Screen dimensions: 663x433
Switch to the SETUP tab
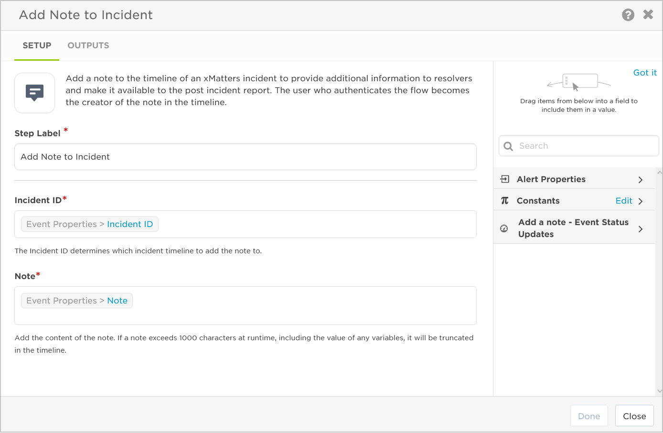[37, 45]
